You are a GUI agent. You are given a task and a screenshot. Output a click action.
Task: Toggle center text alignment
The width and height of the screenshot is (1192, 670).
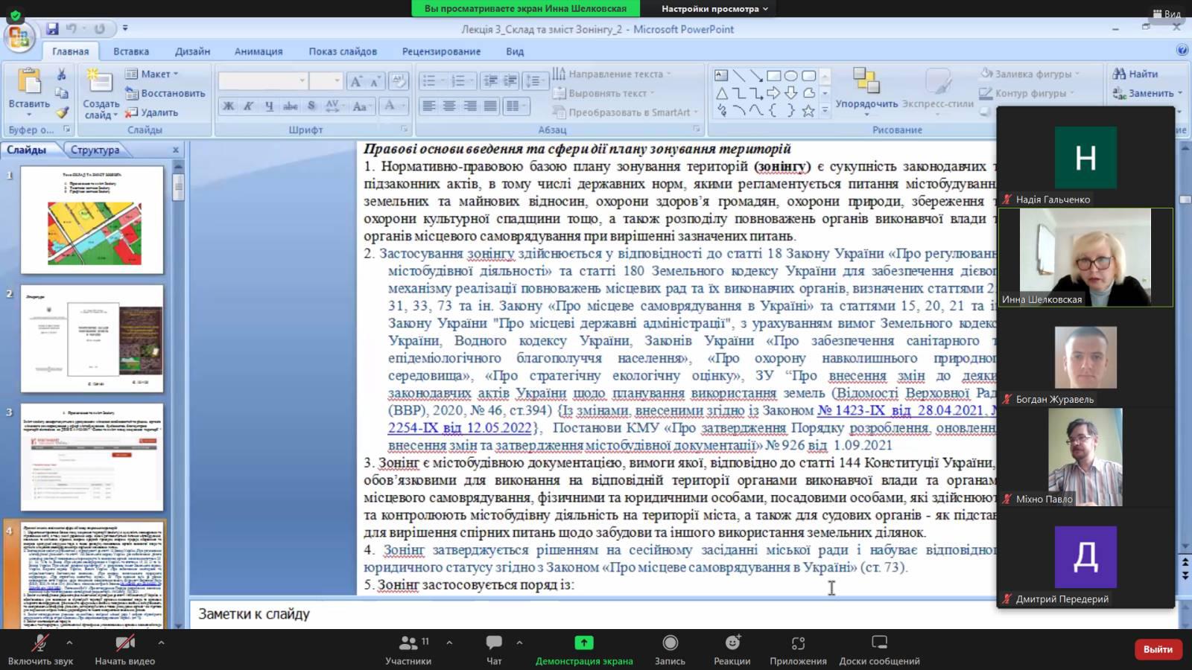[x=449, y=106]
